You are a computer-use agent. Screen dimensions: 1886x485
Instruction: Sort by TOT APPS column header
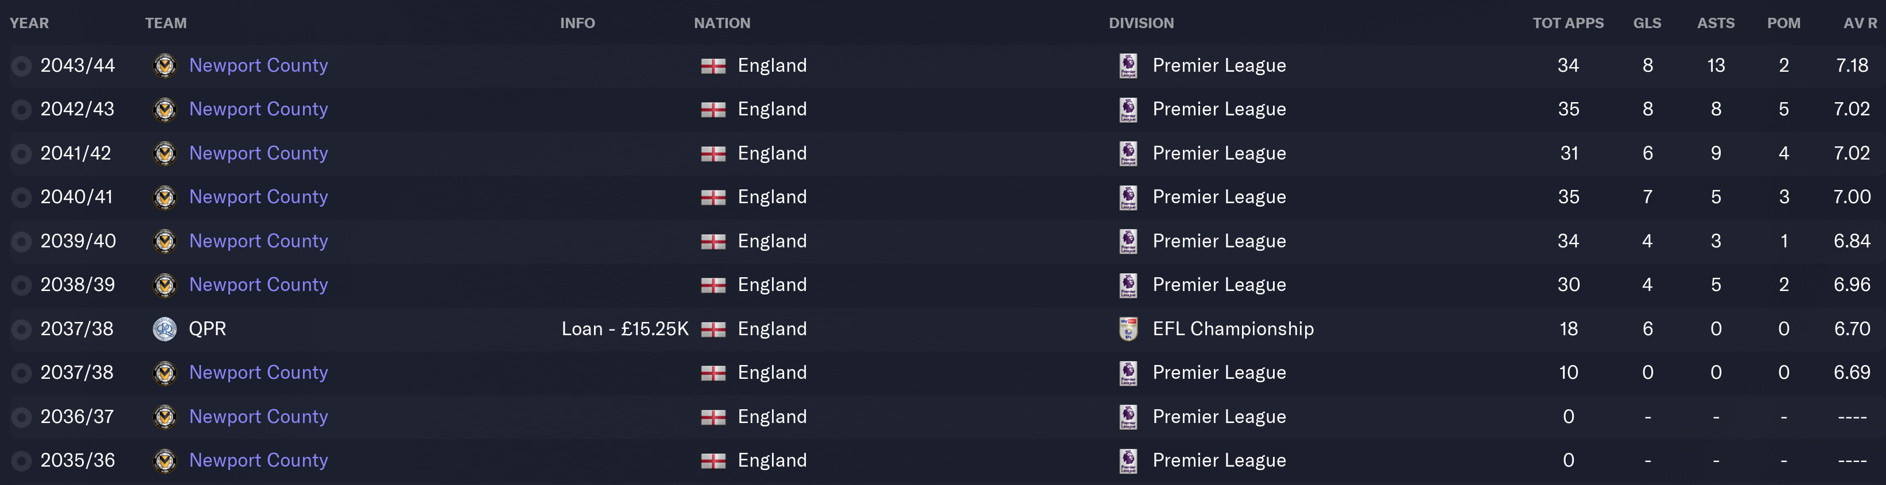1567,24
